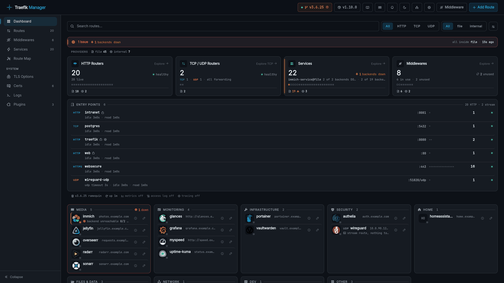Viewport: 504px width, 283px height.
Task: Open the book documentation icon in header
Action: (x=367, y=7)
